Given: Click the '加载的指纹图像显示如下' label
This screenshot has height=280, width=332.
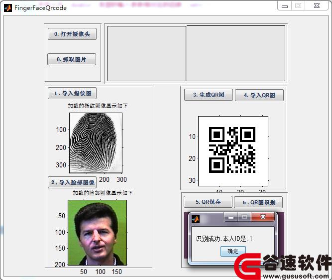Looking at the screenshot, I should [98, 106].
